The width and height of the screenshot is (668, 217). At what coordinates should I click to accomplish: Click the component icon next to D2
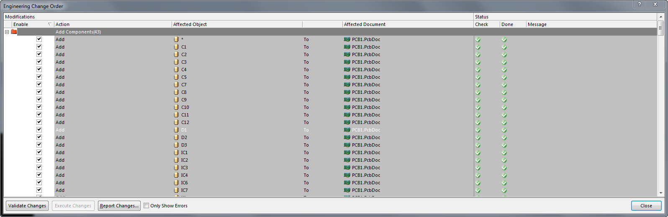tap(176, 137)
